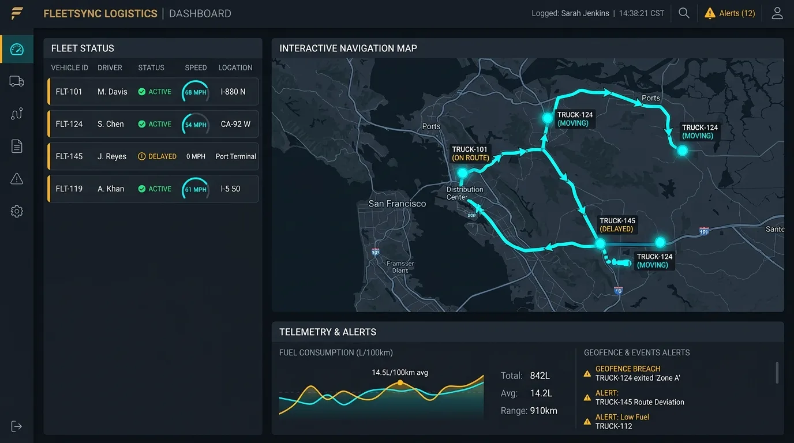Click the 68 MPH speed gauge
The height and width of the screenshot is (443, 794).
point(196,92)
